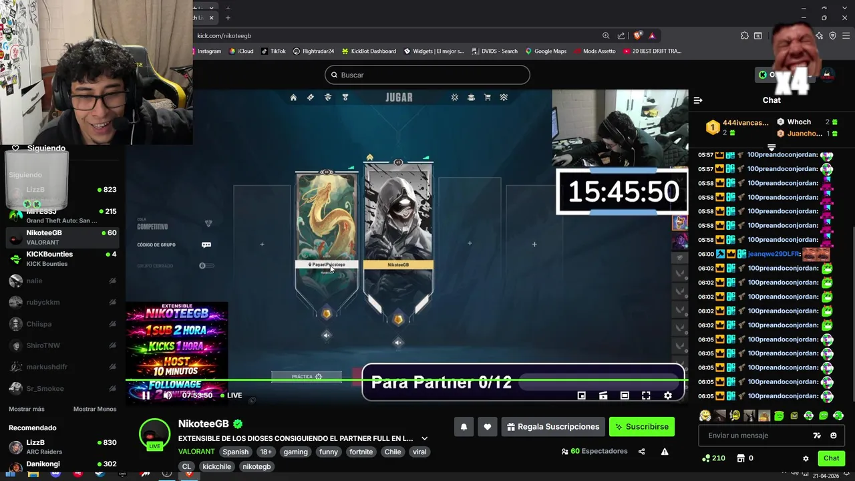Open chat settings gear
Screen dimensions: 855x481
point(806,458)
